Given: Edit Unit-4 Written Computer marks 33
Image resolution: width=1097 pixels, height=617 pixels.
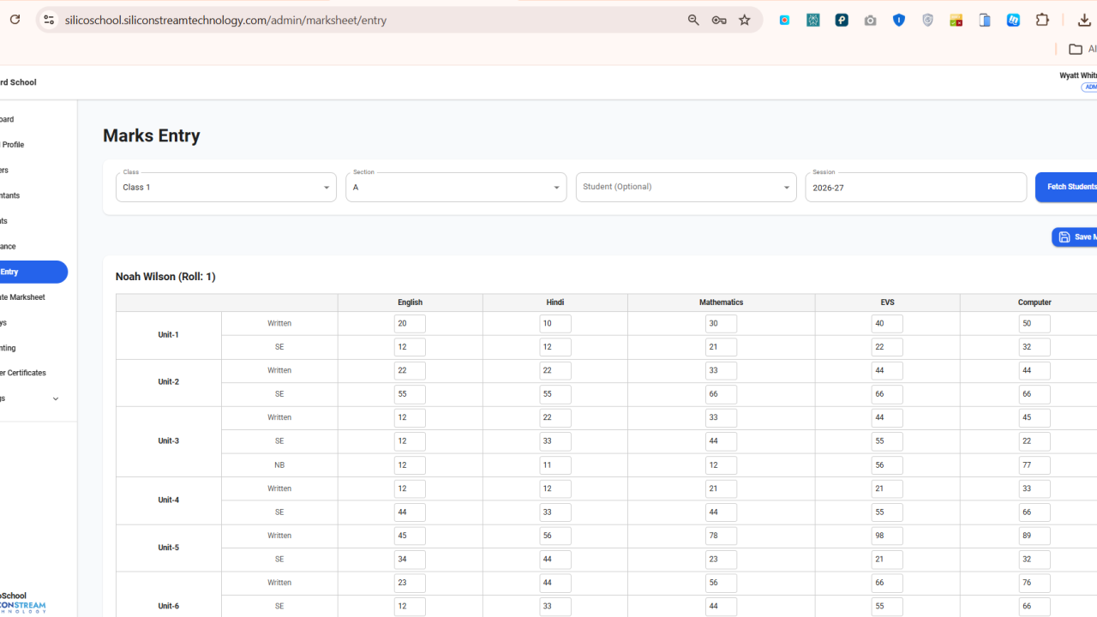Looking at the screenshot, I should tap(1034, 488).
